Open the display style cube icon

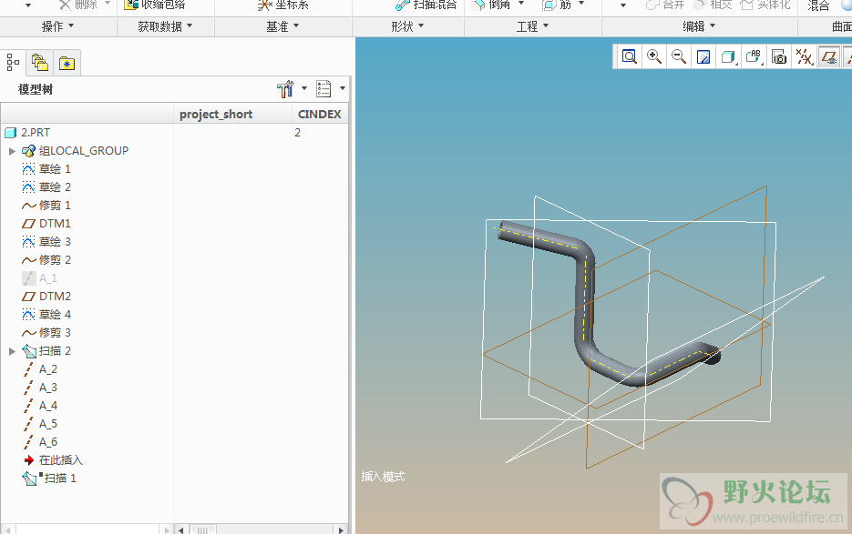click(728, 56)
